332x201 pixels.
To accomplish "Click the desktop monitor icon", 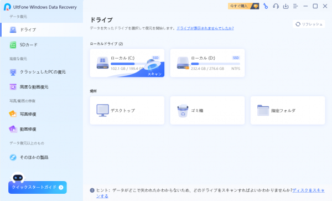I will pyautogui.click(x=103, y=110).
